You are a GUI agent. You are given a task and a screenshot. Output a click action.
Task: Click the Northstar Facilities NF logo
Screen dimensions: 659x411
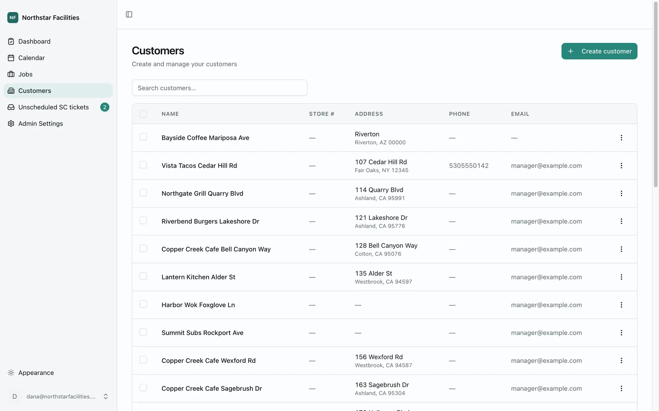coord(13,18)
